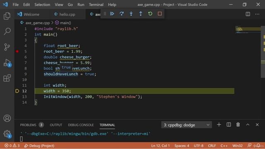Open the Edit menu
265x149 pixels.
click(26, 5)
